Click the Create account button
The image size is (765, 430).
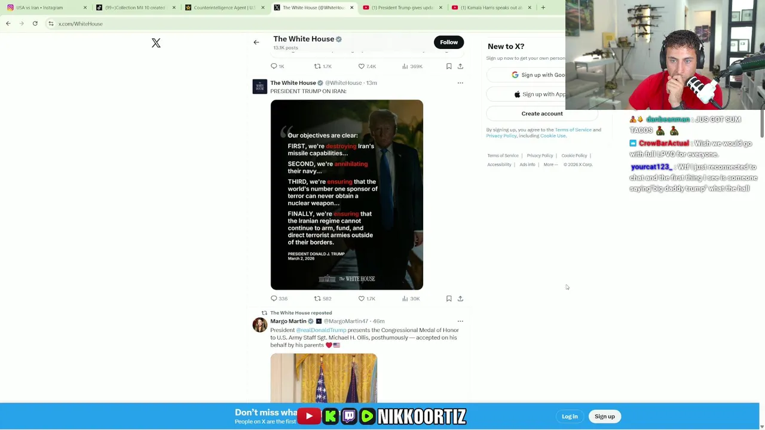(x=542, y=113)
